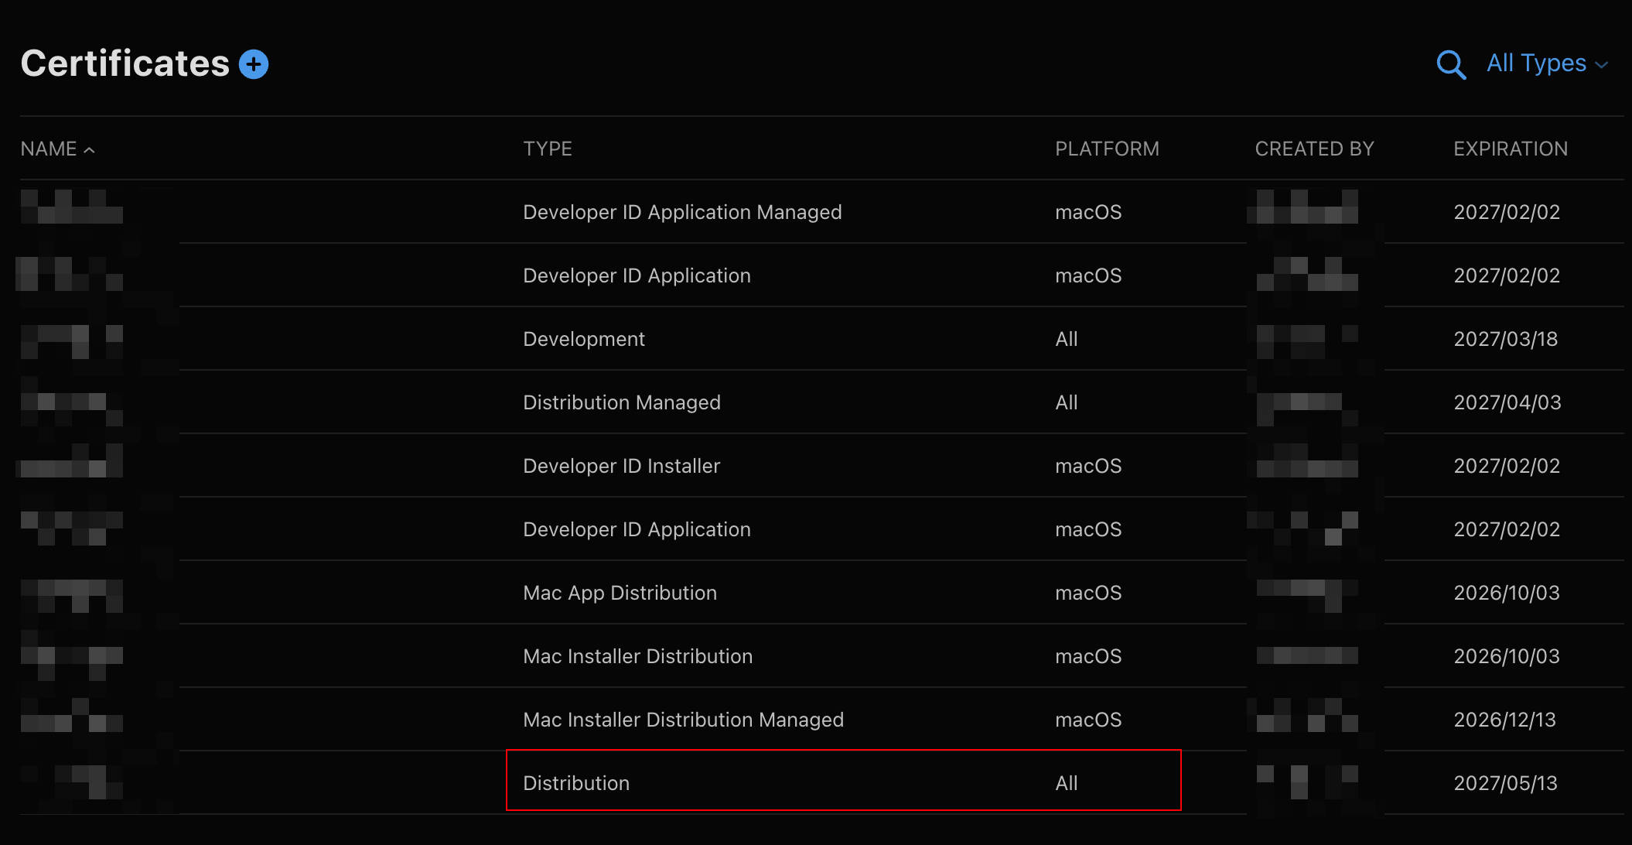Click the chevron next to All Types
The height and width of the screenshot is (845, 1632).
tap(1602, 66)
